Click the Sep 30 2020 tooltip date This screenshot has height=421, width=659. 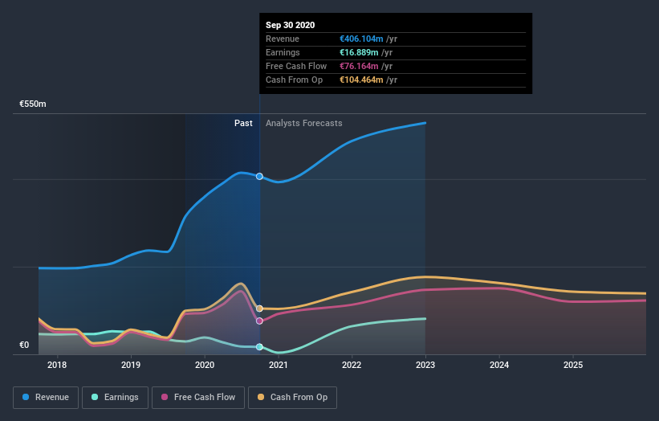(290, 25)
